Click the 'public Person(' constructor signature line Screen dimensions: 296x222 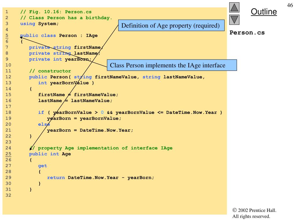[x=117, y=77]
